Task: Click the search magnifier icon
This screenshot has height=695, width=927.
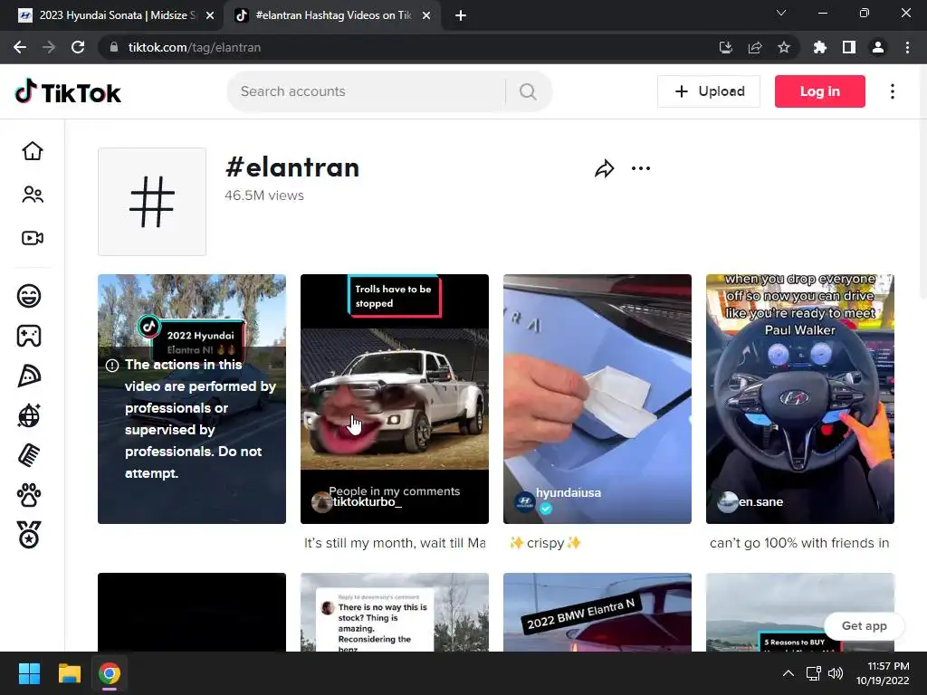Action: (x=528, y=91)
